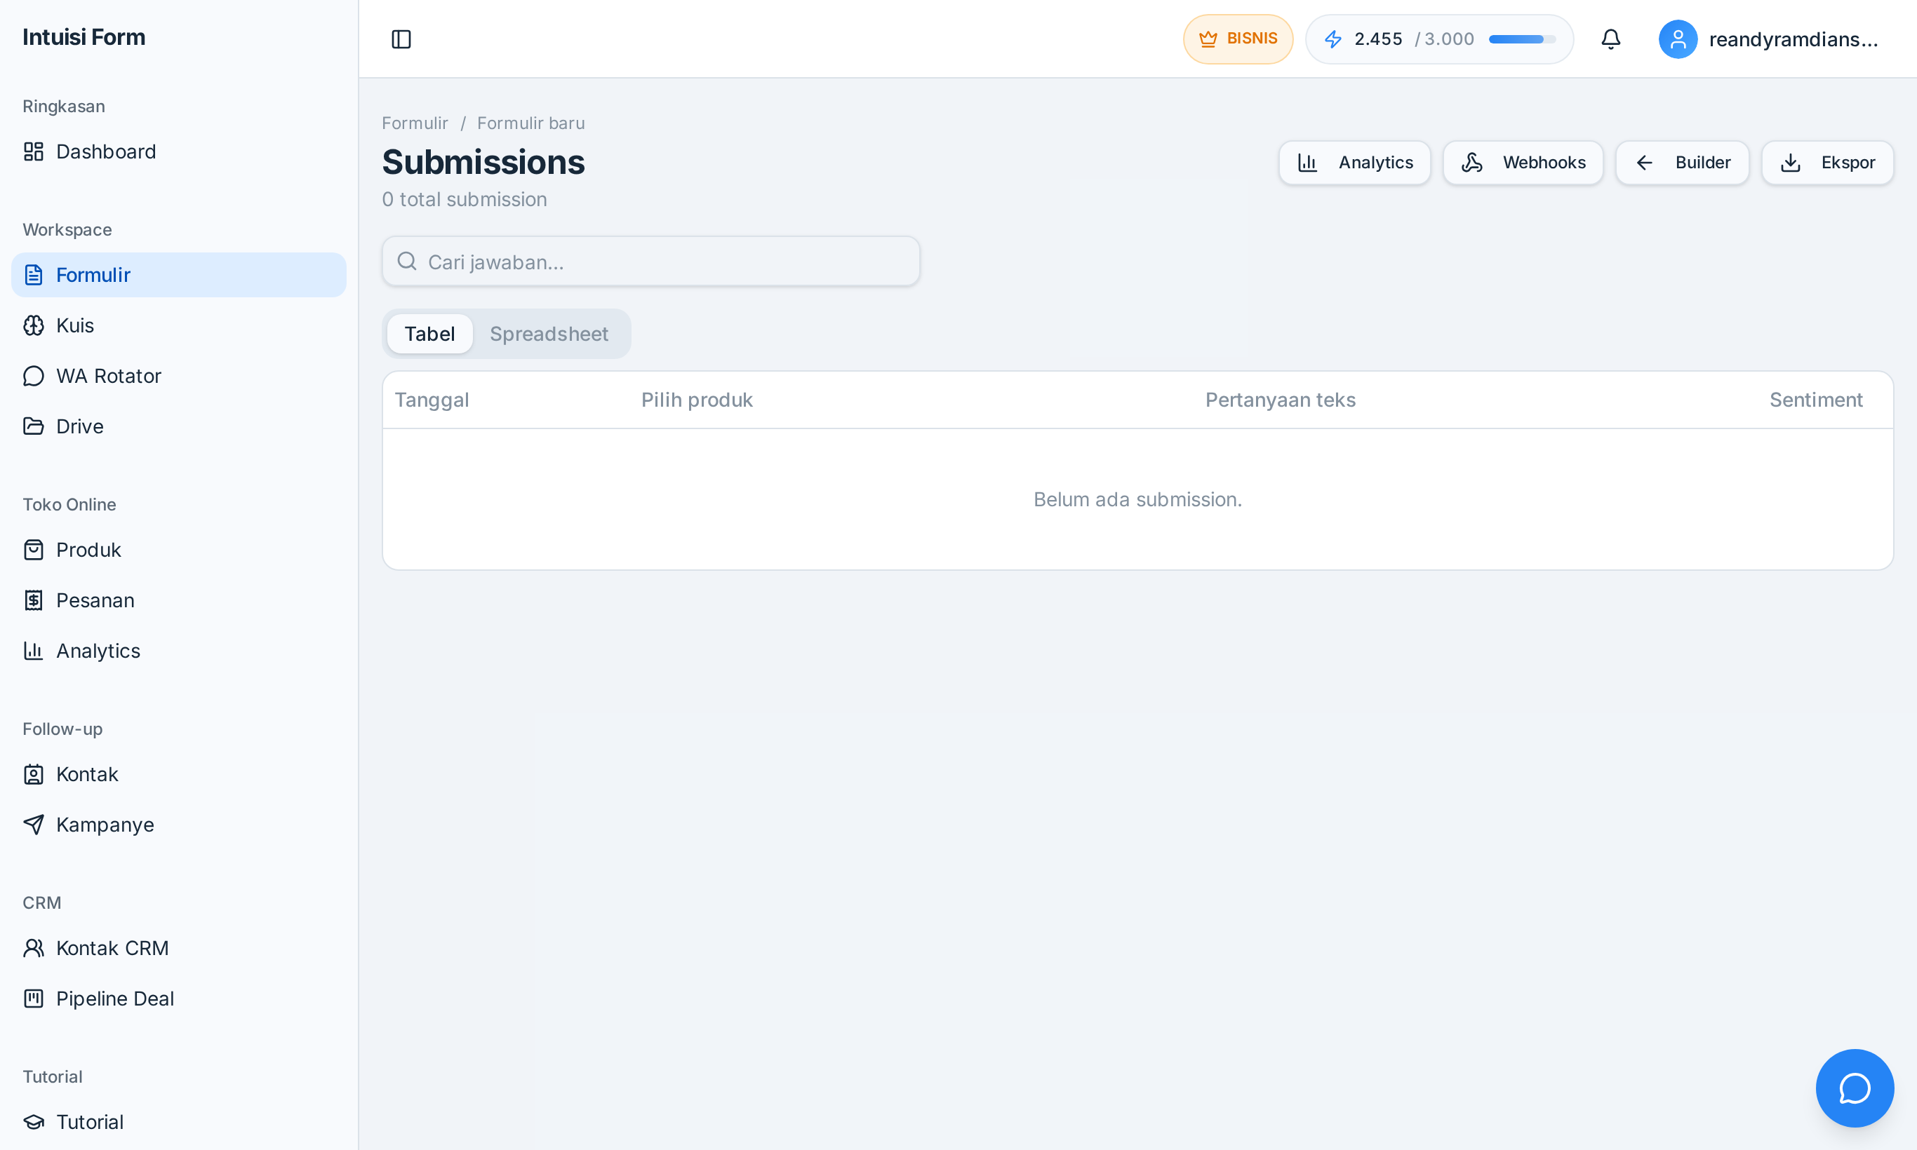Focus the Cari jawaban search field
Viewport: 1917px width, 1150px height.
650,261
